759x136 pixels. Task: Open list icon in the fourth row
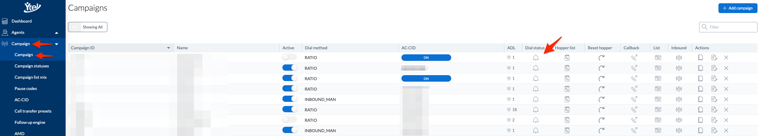[x=658, y=89]
